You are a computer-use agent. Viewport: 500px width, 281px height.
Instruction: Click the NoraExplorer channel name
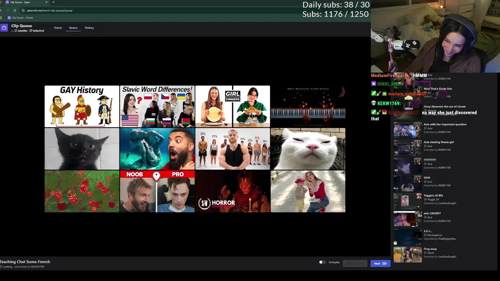(435, 235)
